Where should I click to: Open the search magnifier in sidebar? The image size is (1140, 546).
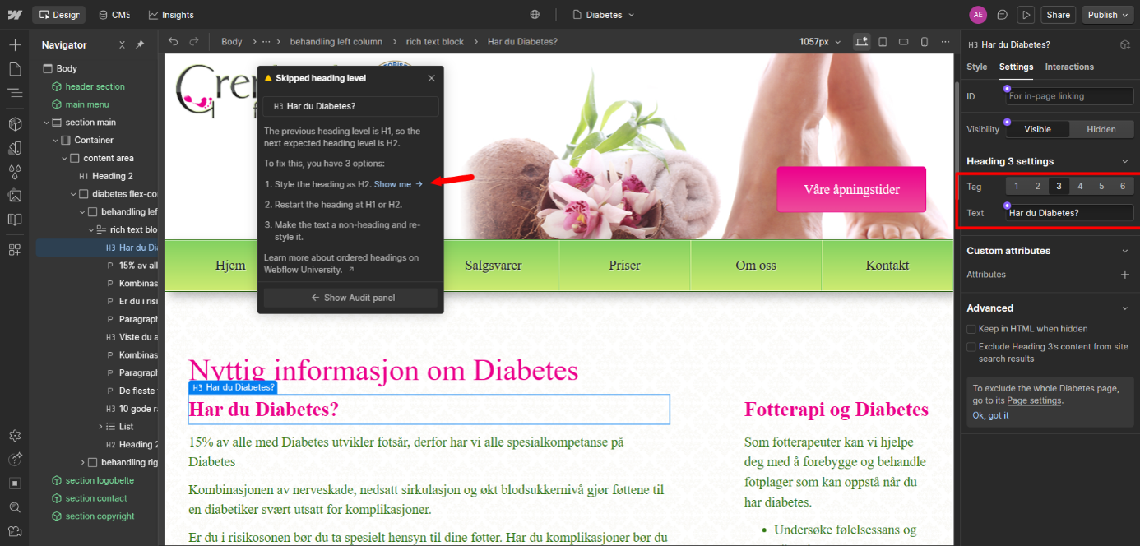(x=15, y=507)
